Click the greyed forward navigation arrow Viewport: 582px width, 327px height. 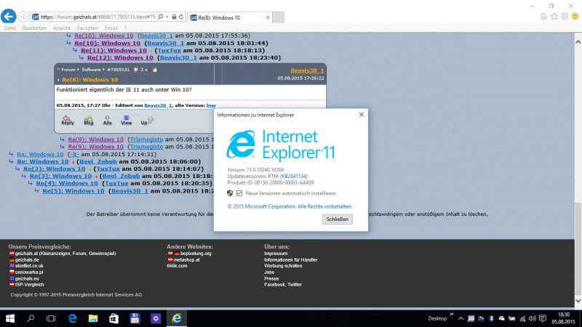coord(23,17)
